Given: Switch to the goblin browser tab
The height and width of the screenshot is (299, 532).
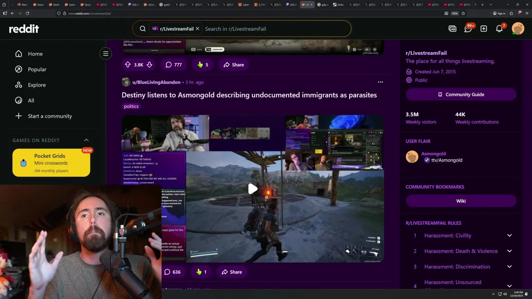Looking at the screenshot, I should click(165, 5).
